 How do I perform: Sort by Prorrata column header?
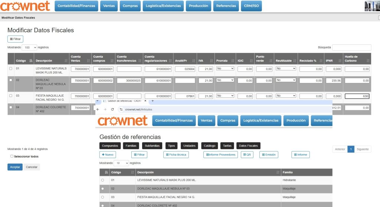coord(225,59)
